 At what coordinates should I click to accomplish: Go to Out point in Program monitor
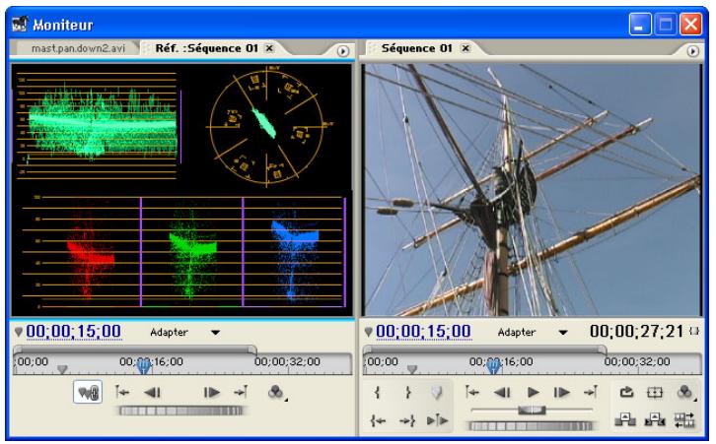[x=407, y=420]
